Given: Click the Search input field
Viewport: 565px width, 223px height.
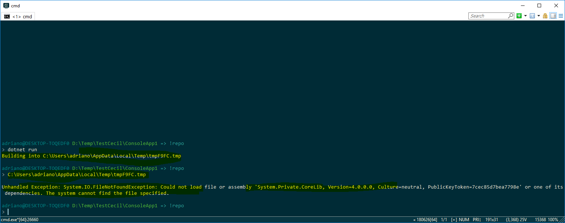Looking at the screenshot, I should (487, 16).
